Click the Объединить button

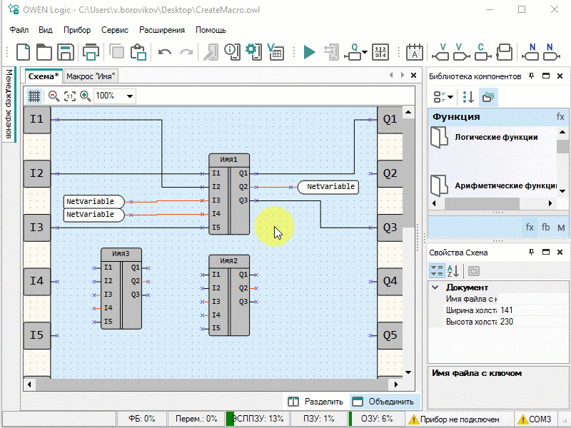(x=384, y=402)
